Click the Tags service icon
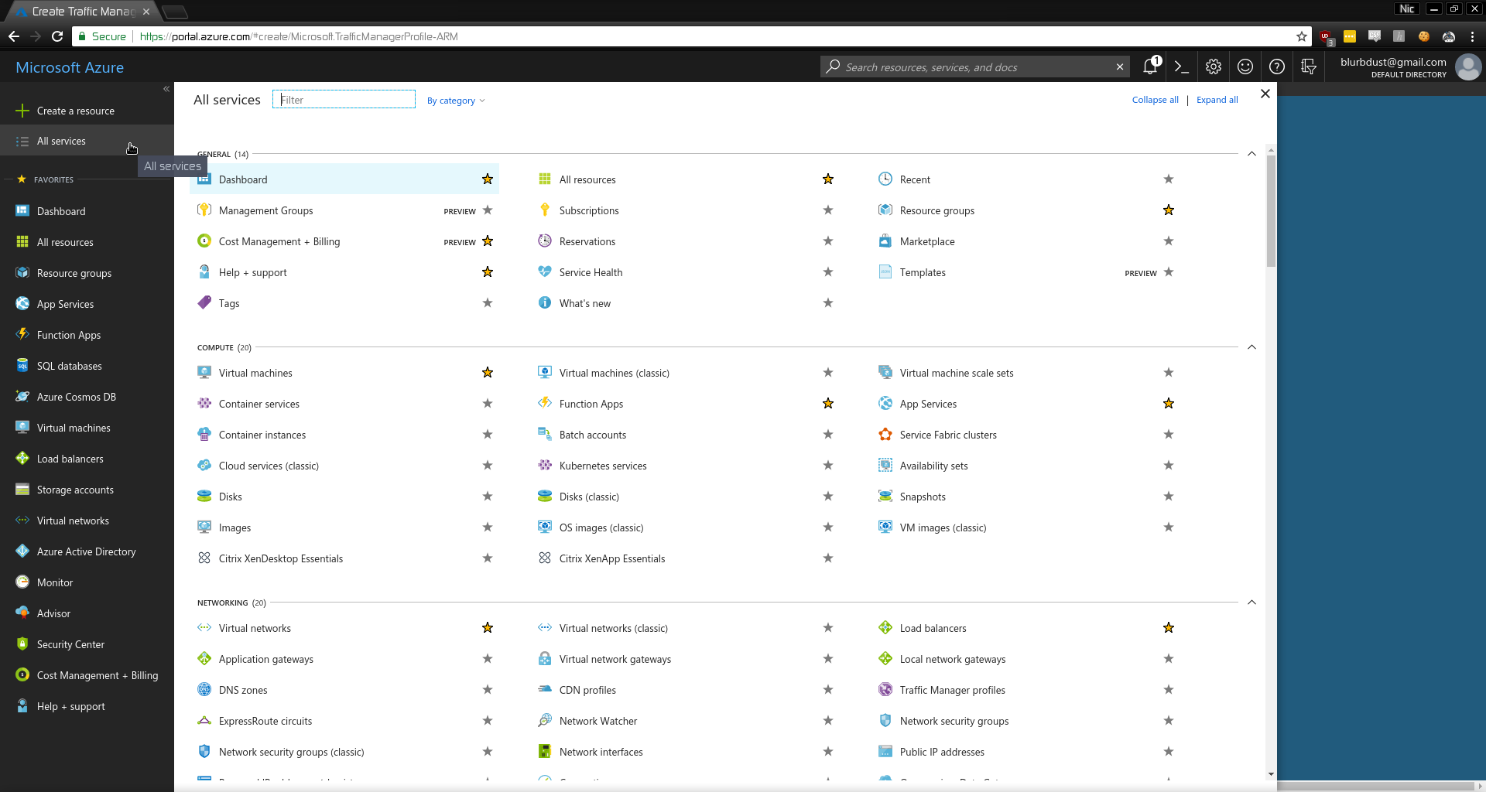1486x792 pixels. [204, 302]
